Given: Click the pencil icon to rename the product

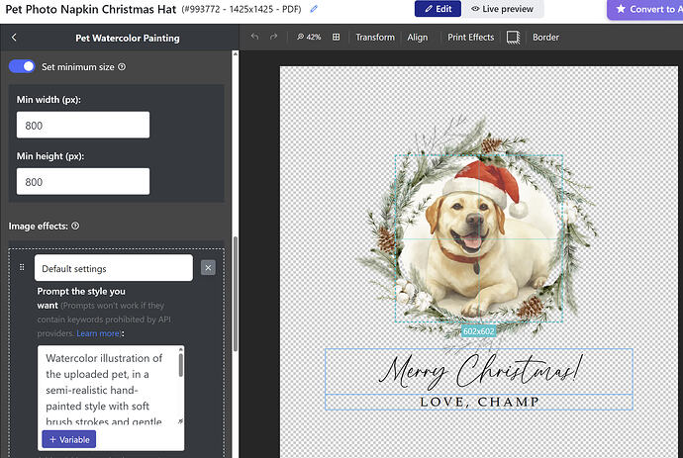Looking at the screenshot, I should (314, 9).
